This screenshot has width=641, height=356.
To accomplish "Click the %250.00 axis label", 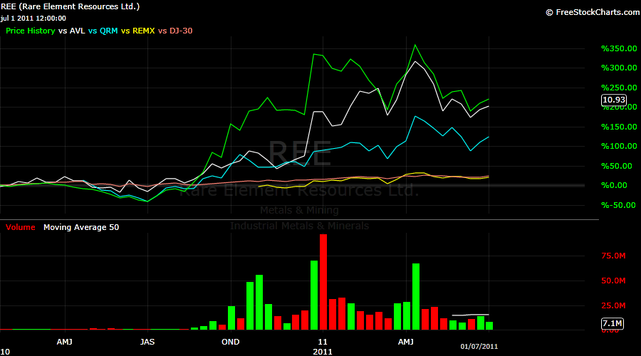I will pos(619,88).
